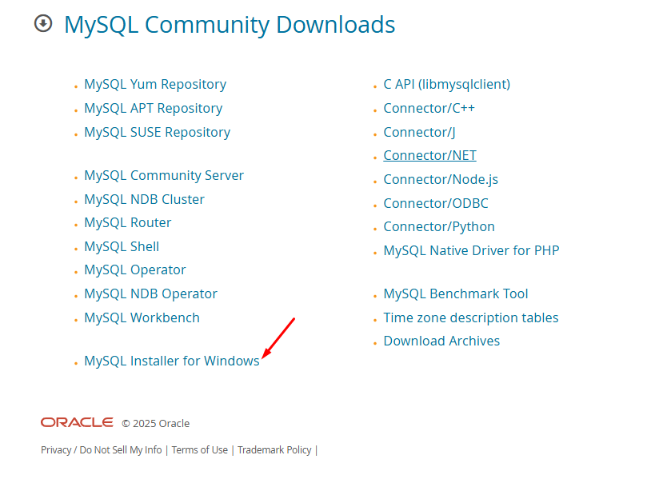Open C API (libmysqlclient) link
The width and height of the screenshot is (655, 491).
tap(446, 84)
